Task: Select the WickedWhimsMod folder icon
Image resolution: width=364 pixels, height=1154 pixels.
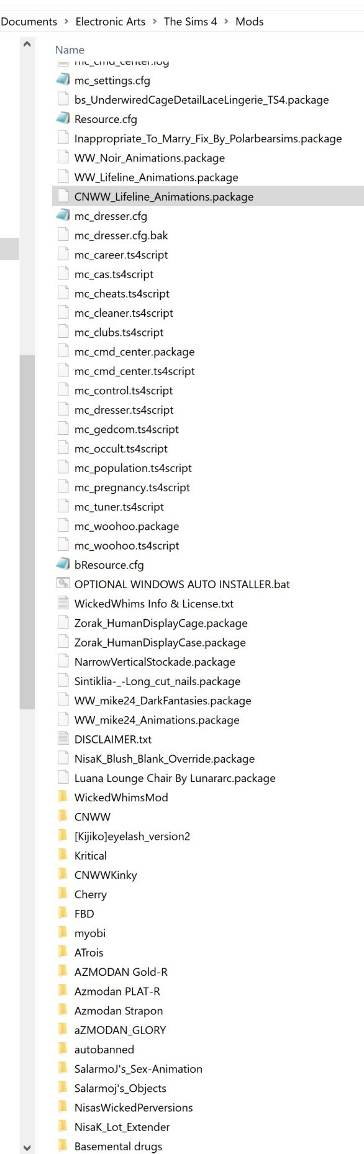Action: [x=63, y=797]
